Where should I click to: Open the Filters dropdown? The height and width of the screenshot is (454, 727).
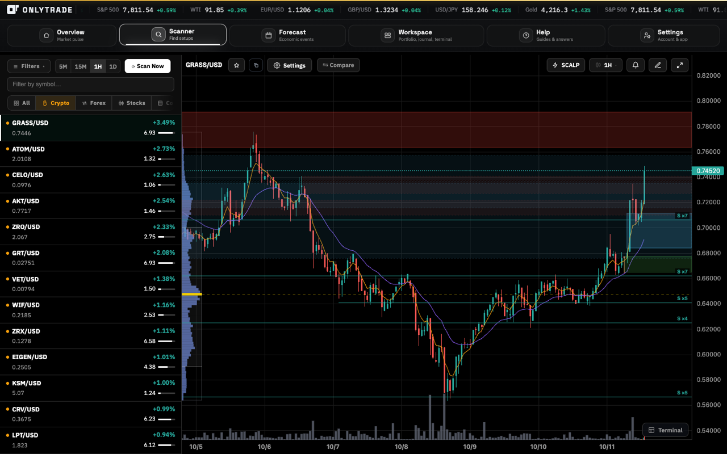pyautogui.click(x=29, y=66)
